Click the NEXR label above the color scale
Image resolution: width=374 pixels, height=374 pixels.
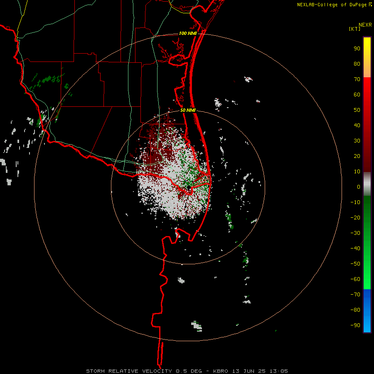point(365,25)
